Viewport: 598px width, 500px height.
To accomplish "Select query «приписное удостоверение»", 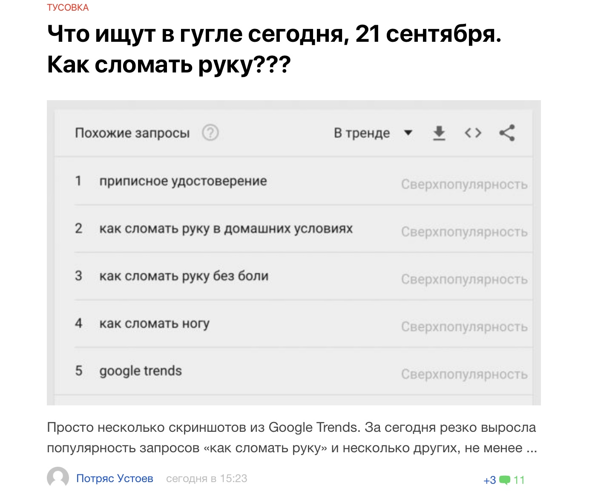I will click(183, 181).
